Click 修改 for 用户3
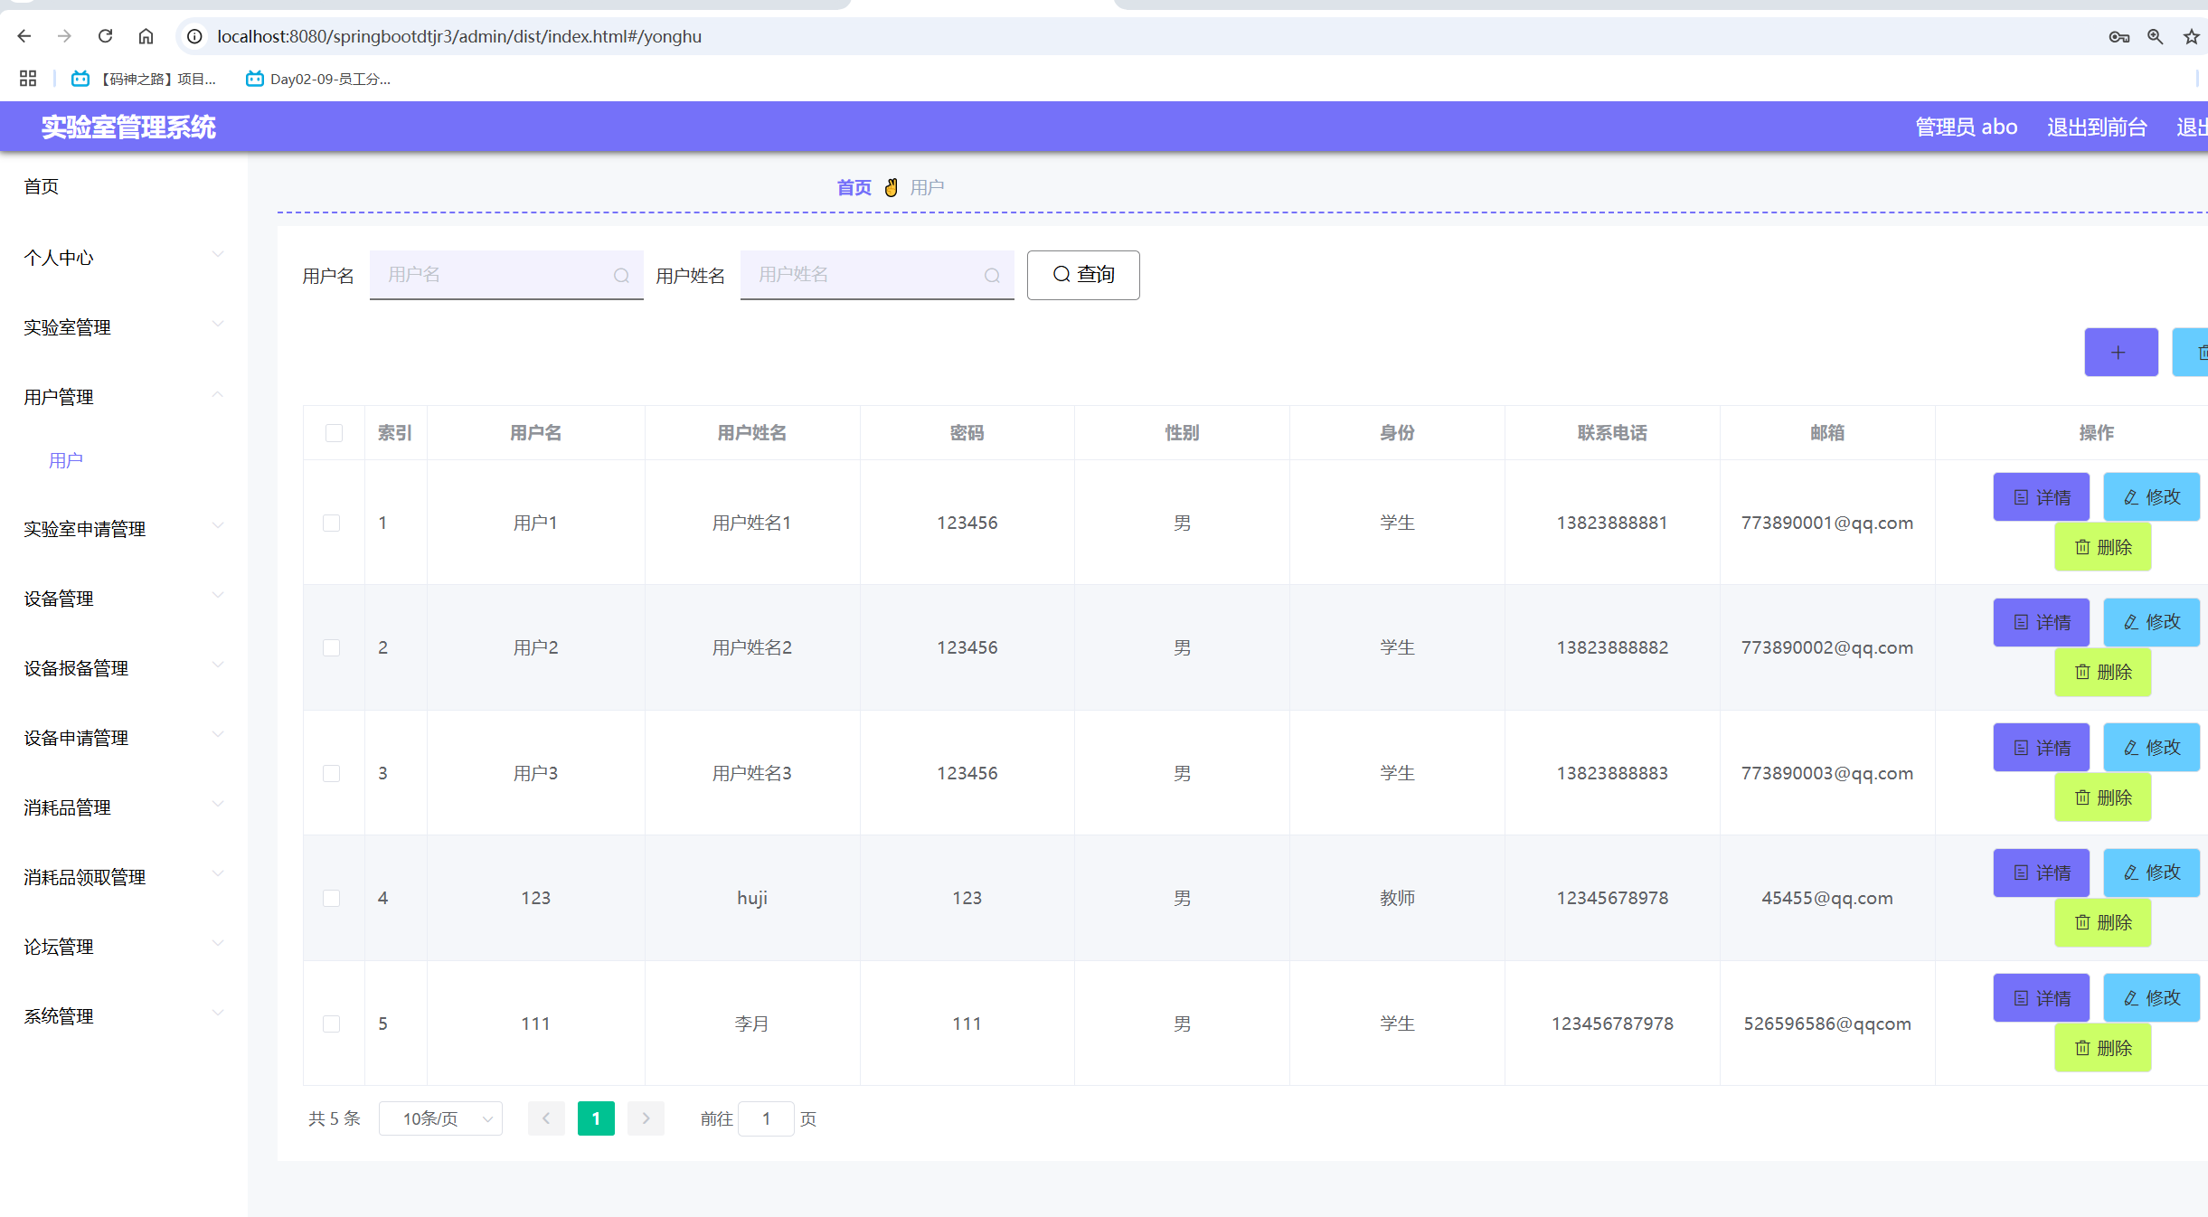 (2151, 748)
